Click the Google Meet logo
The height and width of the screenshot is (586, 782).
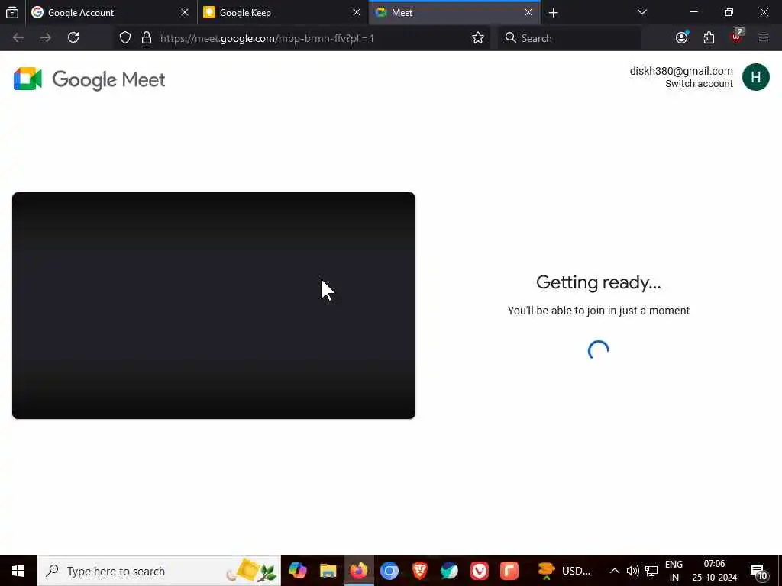pyautogui.click(x=89, y=79)
